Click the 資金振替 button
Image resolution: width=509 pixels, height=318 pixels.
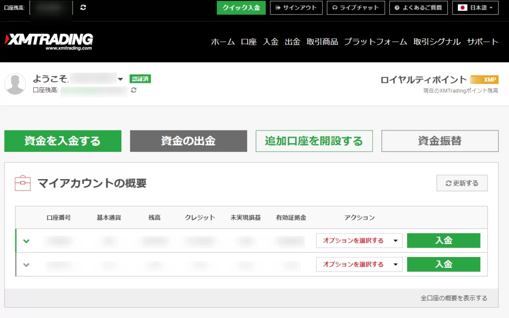click(439, 141)
